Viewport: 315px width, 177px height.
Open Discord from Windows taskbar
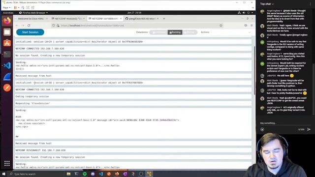pos(93,174)
